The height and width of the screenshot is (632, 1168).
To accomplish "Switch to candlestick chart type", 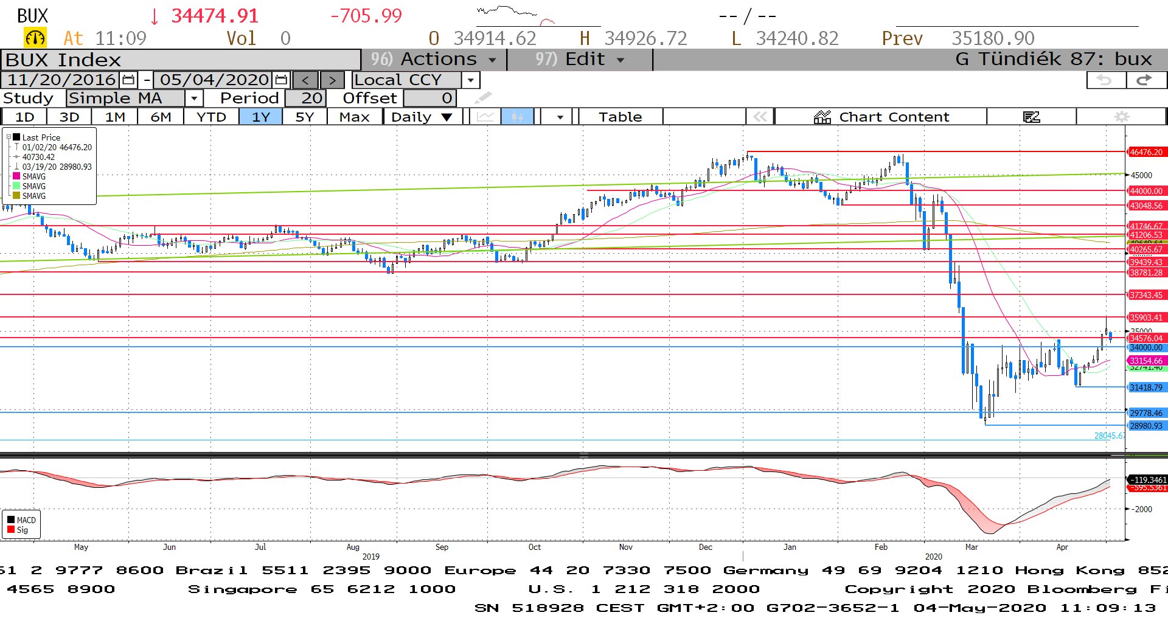I will (518, 117).
